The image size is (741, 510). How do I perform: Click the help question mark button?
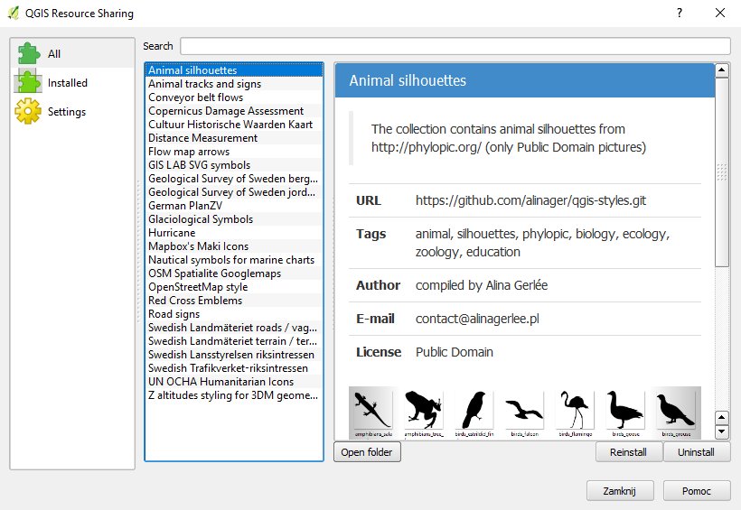point(679,13)
